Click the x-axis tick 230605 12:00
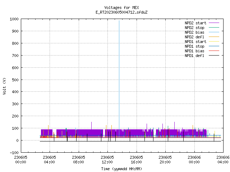Viewport: 230px width, 172px height. pyautogui.click(x=107, y=160)
